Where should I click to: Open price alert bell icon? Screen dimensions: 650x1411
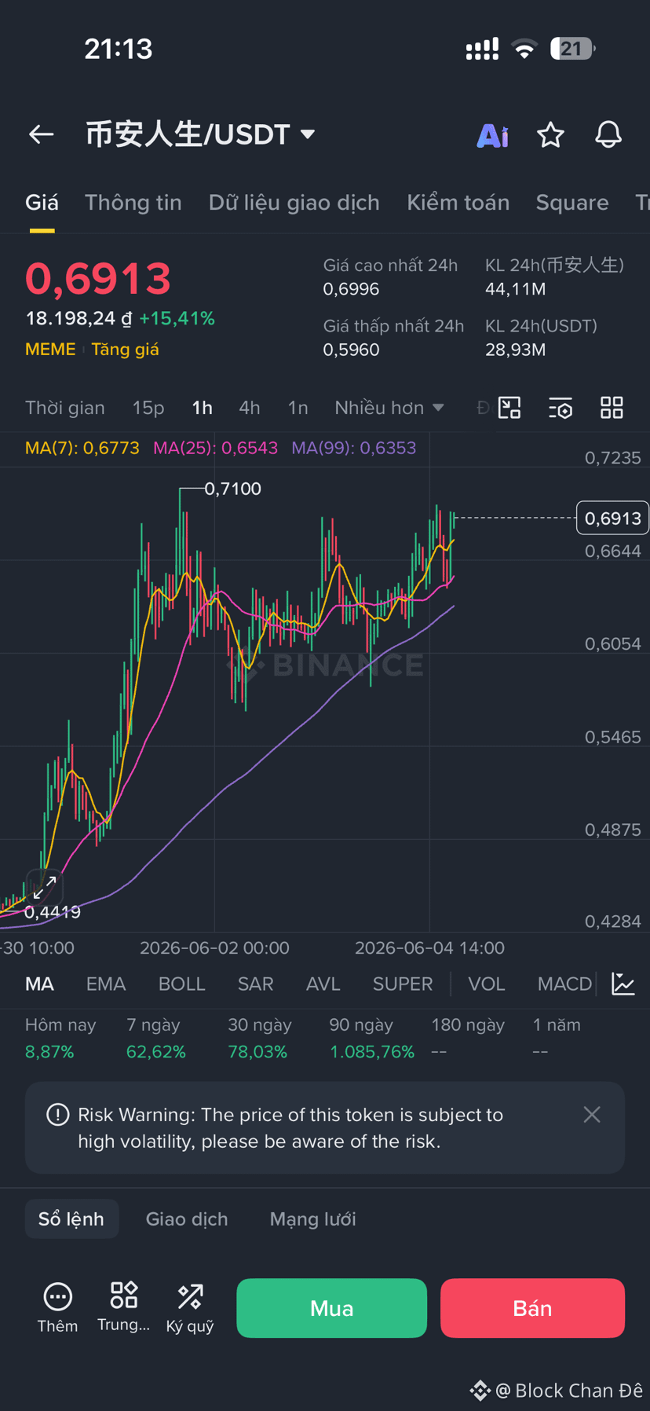click(608, 135)
